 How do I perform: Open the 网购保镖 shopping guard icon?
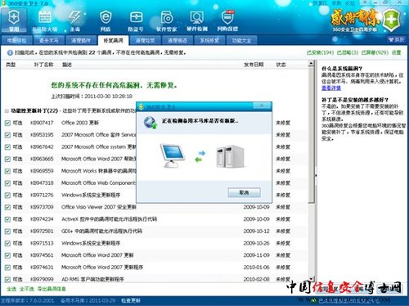(227, 20)
